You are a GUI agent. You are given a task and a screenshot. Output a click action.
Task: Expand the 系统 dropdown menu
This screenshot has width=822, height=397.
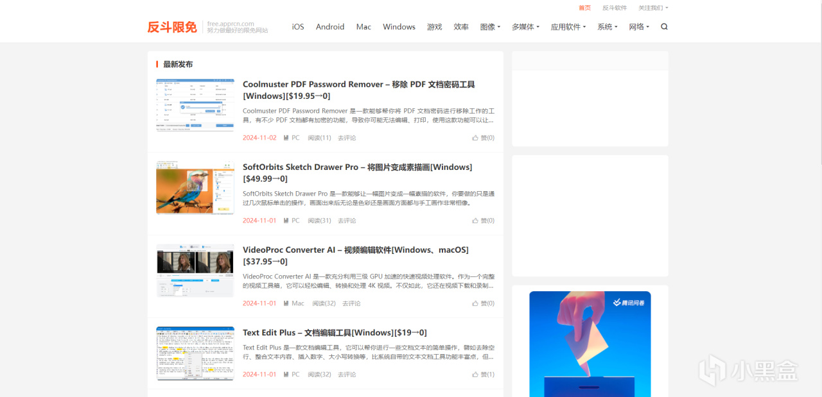(x=608, y=27)
